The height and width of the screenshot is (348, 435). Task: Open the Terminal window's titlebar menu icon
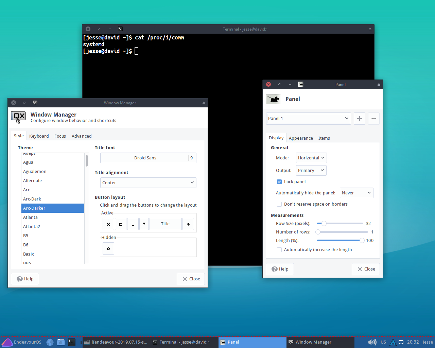tap(120, 29)
